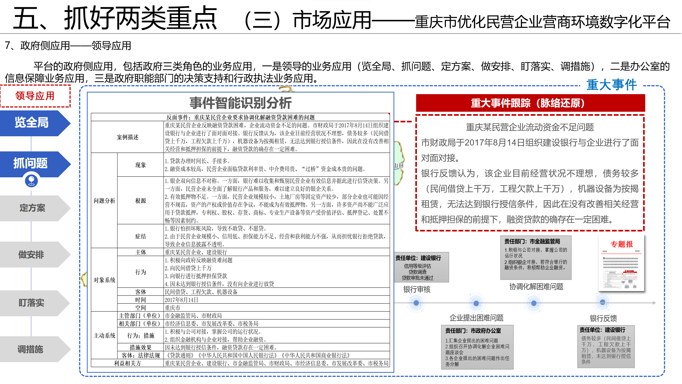Click the 症结 row label
682x384 pixels.
(141, 236)
